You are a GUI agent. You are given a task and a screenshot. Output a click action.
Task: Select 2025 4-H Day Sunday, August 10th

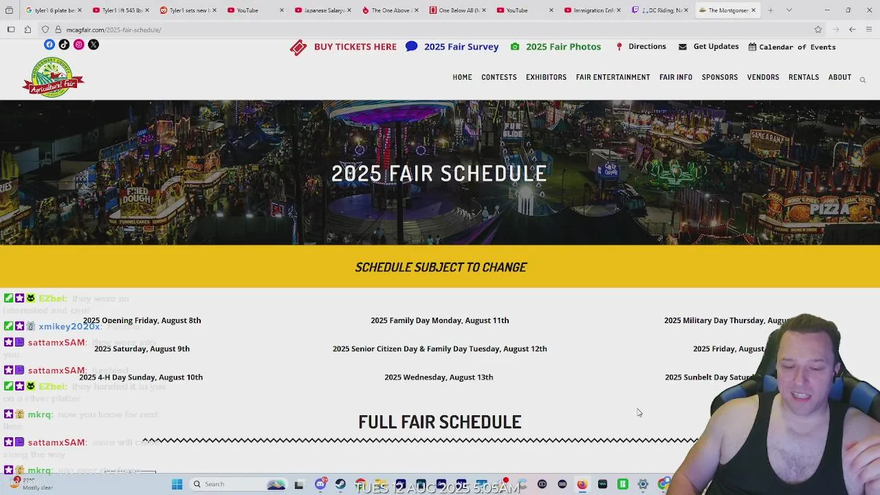[x=141, y=377]
